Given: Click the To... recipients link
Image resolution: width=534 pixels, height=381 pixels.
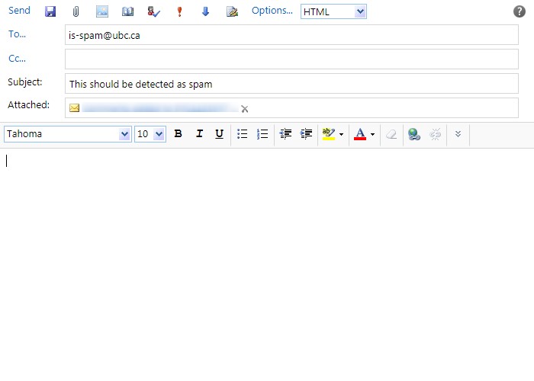Looking at the screenshot, I should coord(17,34).
